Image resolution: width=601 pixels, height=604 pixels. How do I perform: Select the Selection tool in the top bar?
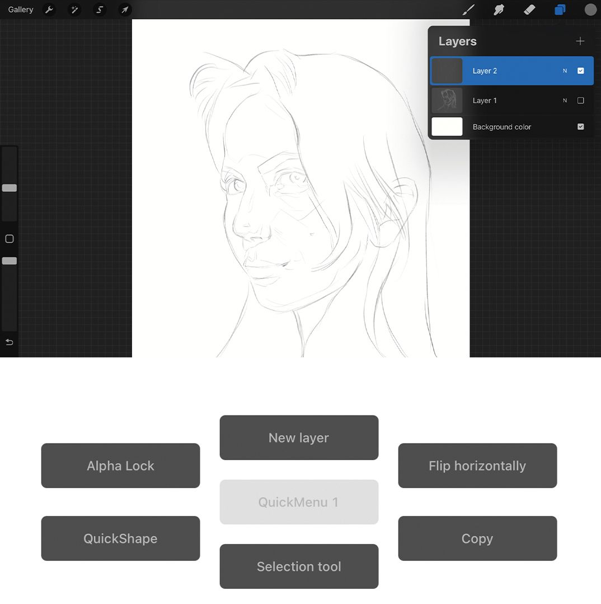click(100, 10)
